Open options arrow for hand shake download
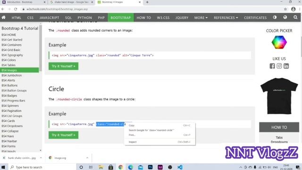 click(x=41, y=158)
